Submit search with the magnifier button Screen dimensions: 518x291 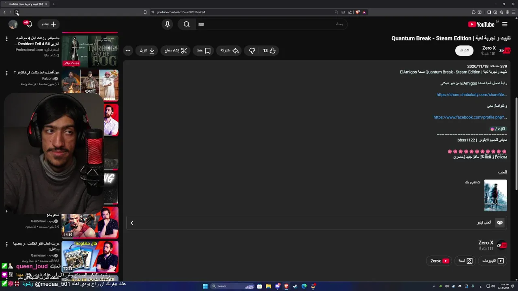187,24
